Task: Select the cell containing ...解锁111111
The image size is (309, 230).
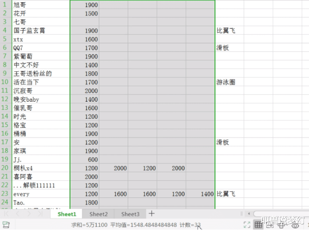Action: click(x=41, y=185)
